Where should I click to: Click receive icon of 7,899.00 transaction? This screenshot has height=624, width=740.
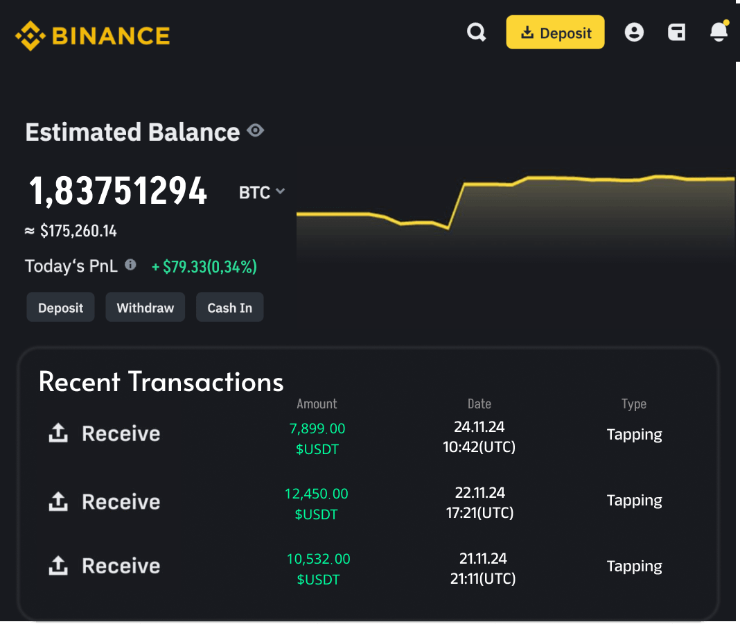click(58, 433)
